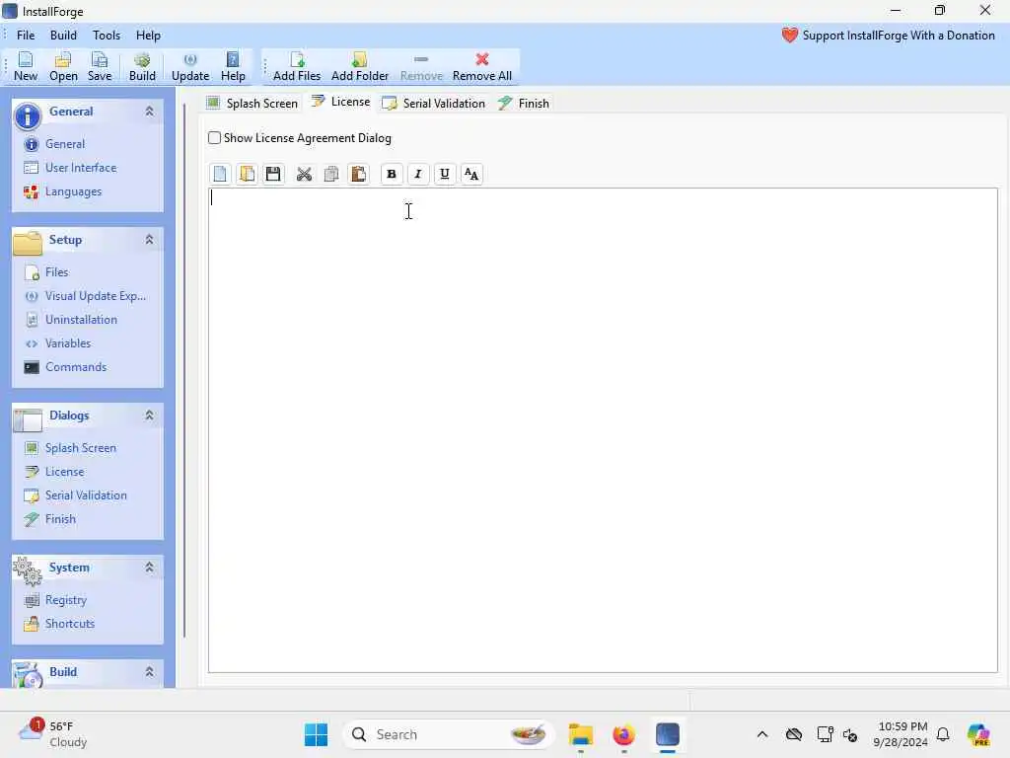Click the copy icon in editor toolbar

[x=331, y=174]
